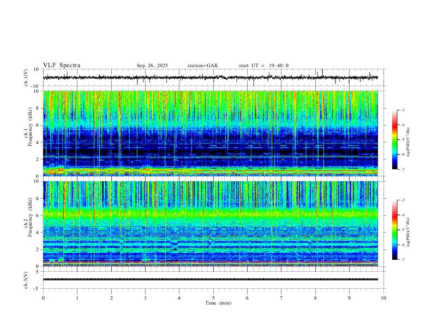Click the '8' tick on the time axis
This screenshot has height=334, width=432.
coord(315,298)
